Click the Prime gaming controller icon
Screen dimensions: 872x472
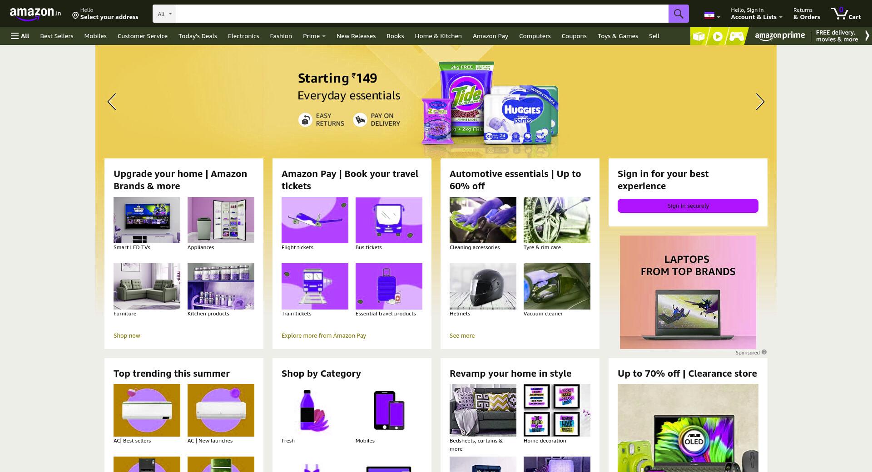coord(736,36)
